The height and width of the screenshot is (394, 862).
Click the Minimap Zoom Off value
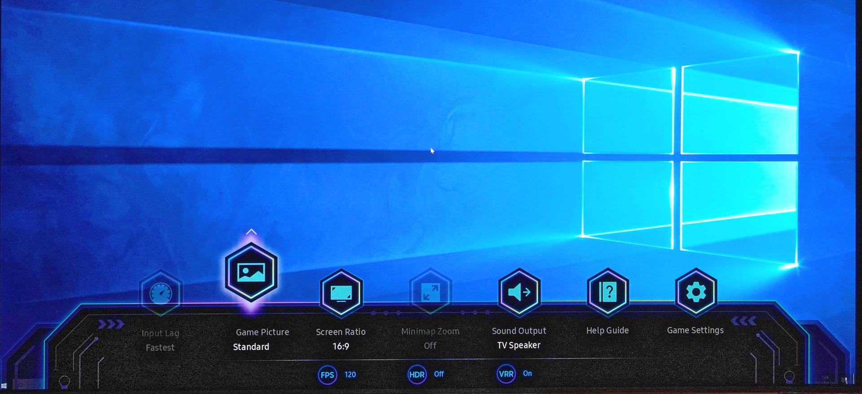(x=430, y=346)
